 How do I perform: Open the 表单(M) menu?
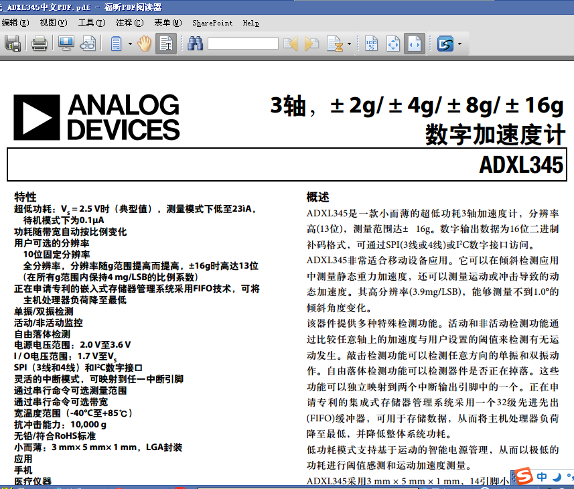pyautogui.click(x=168, y=23)
